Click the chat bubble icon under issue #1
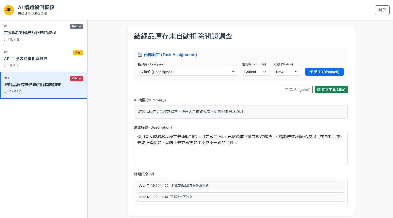The image size is (393, 218). click(5, 39)
